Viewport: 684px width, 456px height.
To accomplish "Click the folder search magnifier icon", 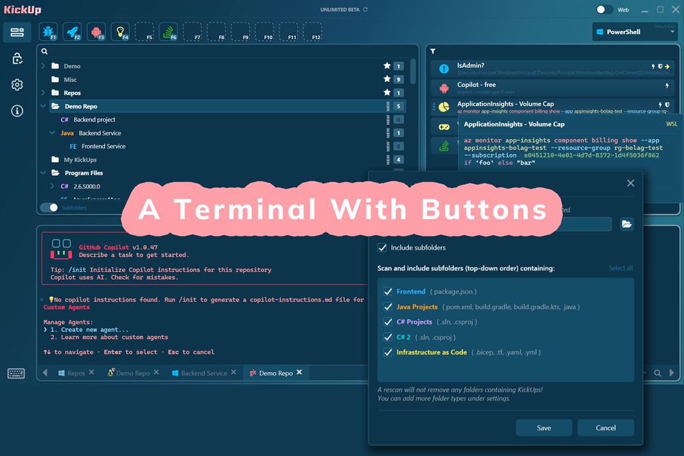I will coord(45,52).
